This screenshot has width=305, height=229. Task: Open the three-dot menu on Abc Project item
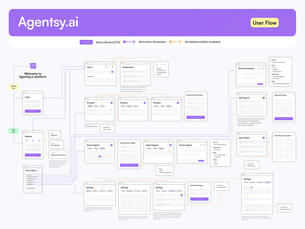click(x=263, y=142)
